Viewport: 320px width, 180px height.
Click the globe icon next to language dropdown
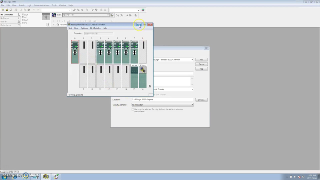(x=143, y=10)
